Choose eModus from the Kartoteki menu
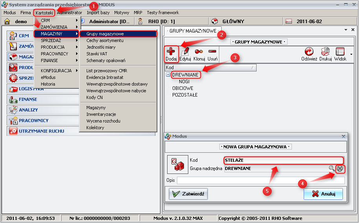359x223 pixels. point(57,77)
